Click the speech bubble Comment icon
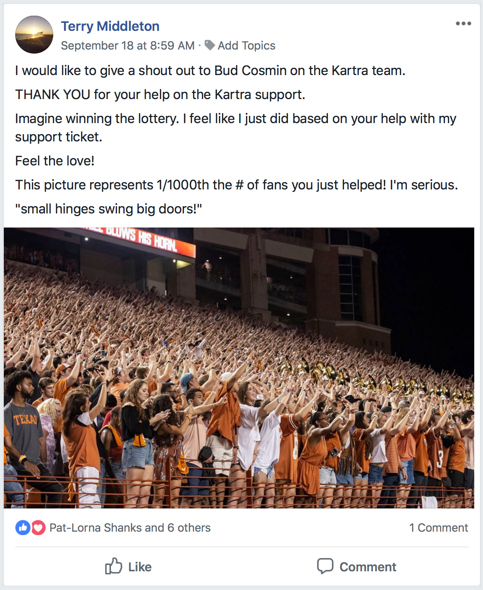This screenshot has height=590, width=483. pos(325,566)
